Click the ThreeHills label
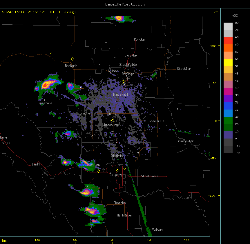The image size is (250, 244). pos(156,121)
